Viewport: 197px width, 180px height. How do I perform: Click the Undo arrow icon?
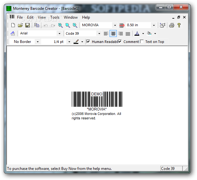point(46,25)
